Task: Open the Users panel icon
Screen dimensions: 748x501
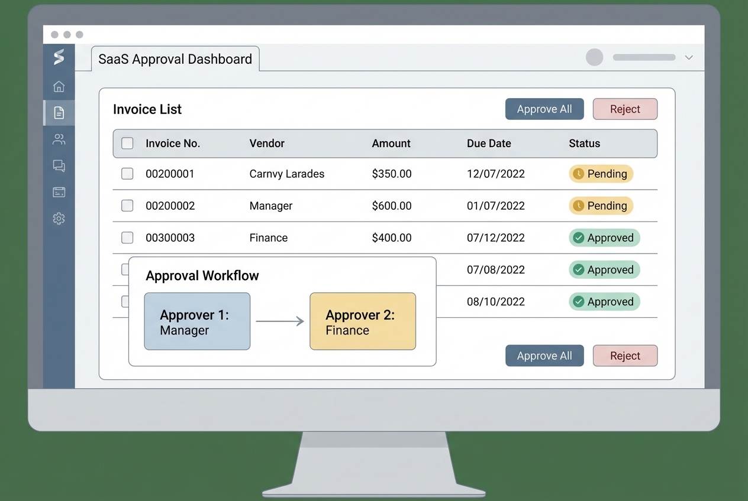Action: coord(59,139)
